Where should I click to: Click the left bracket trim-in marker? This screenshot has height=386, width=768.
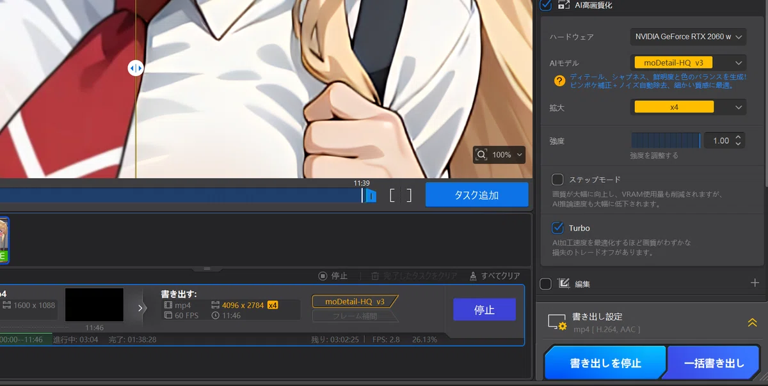click(x=392, y=195)
